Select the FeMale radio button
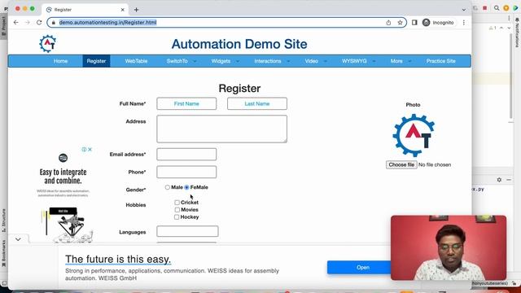This screenshot has height=293, width=521. click(186, 187)
